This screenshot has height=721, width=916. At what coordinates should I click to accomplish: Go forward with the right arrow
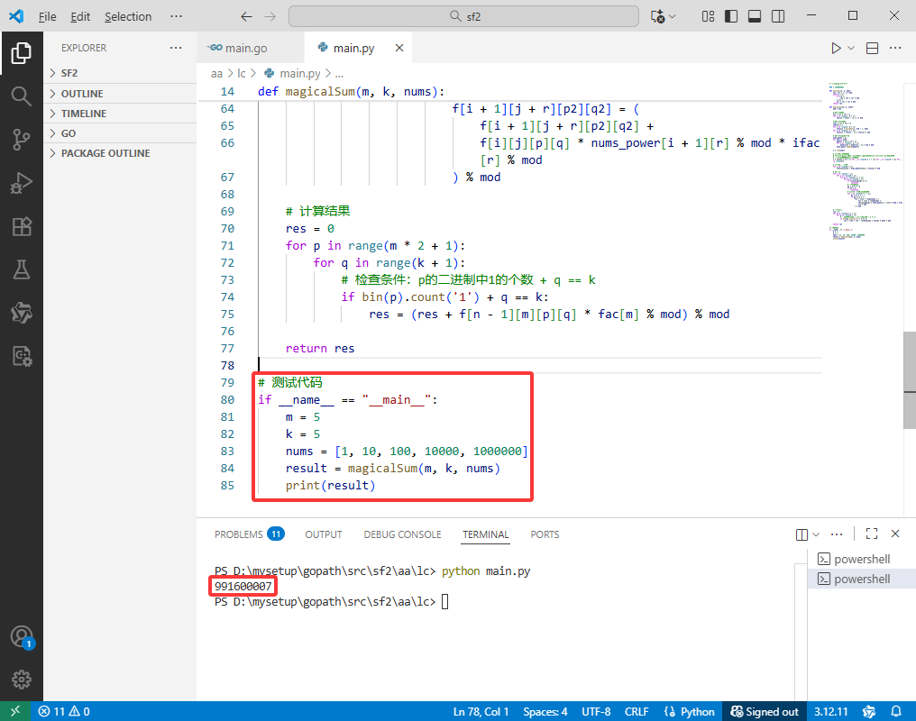tap(270, 16)
